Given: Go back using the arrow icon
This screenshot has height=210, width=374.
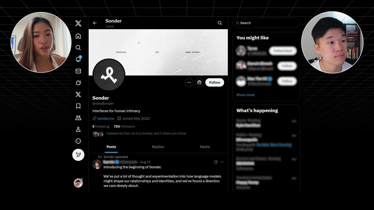Looking at the screenshot, I should tap(95, 23).
